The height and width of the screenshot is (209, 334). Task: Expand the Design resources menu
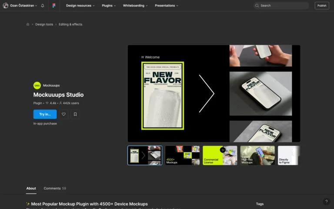click(80, 6)
